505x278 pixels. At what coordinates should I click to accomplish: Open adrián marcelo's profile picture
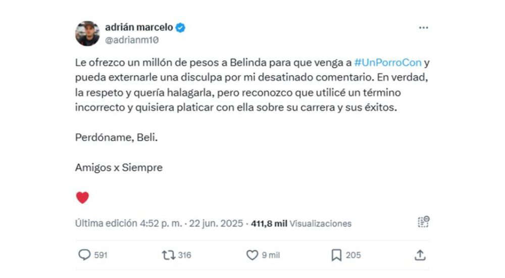click(87, 33)
